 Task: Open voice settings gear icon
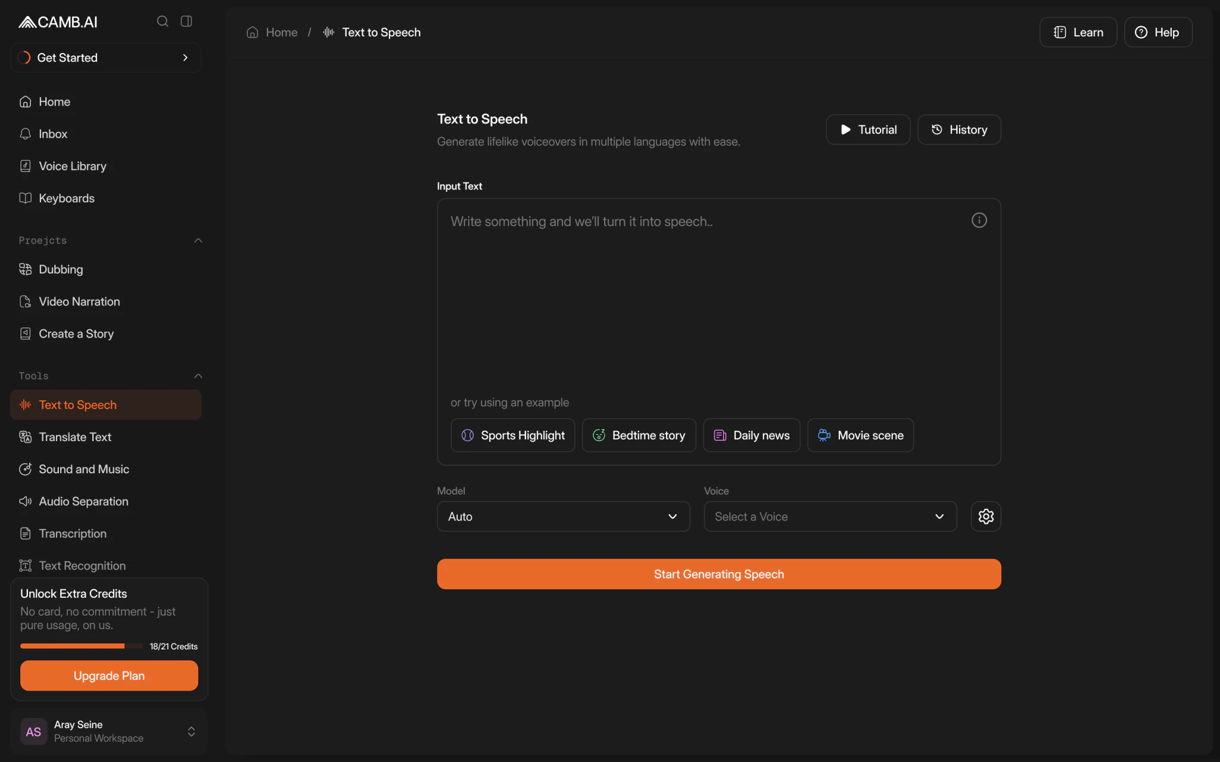pyautogui.click(x=986, y=517)
